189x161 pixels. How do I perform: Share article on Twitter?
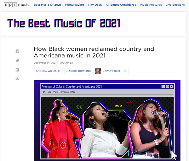(x=17, y=60)
